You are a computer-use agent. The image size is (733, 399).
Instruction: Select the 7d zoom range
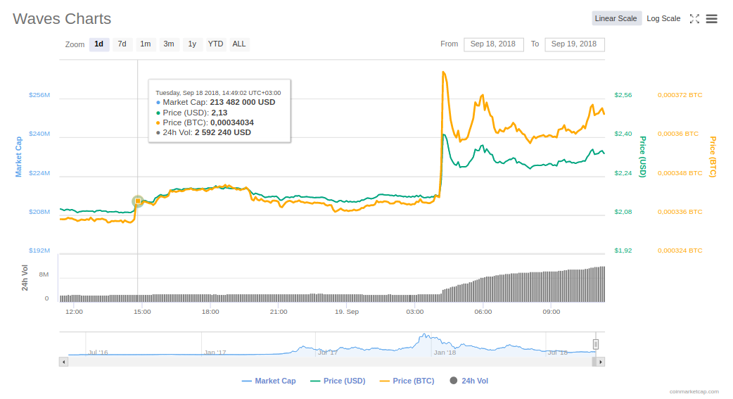pos(122,44)
